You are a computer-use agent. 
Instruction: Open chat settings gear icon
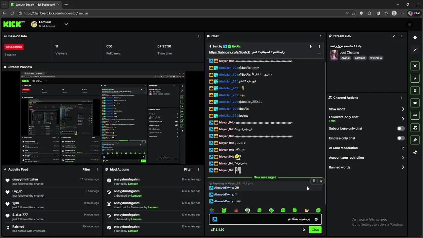(304, 230)
